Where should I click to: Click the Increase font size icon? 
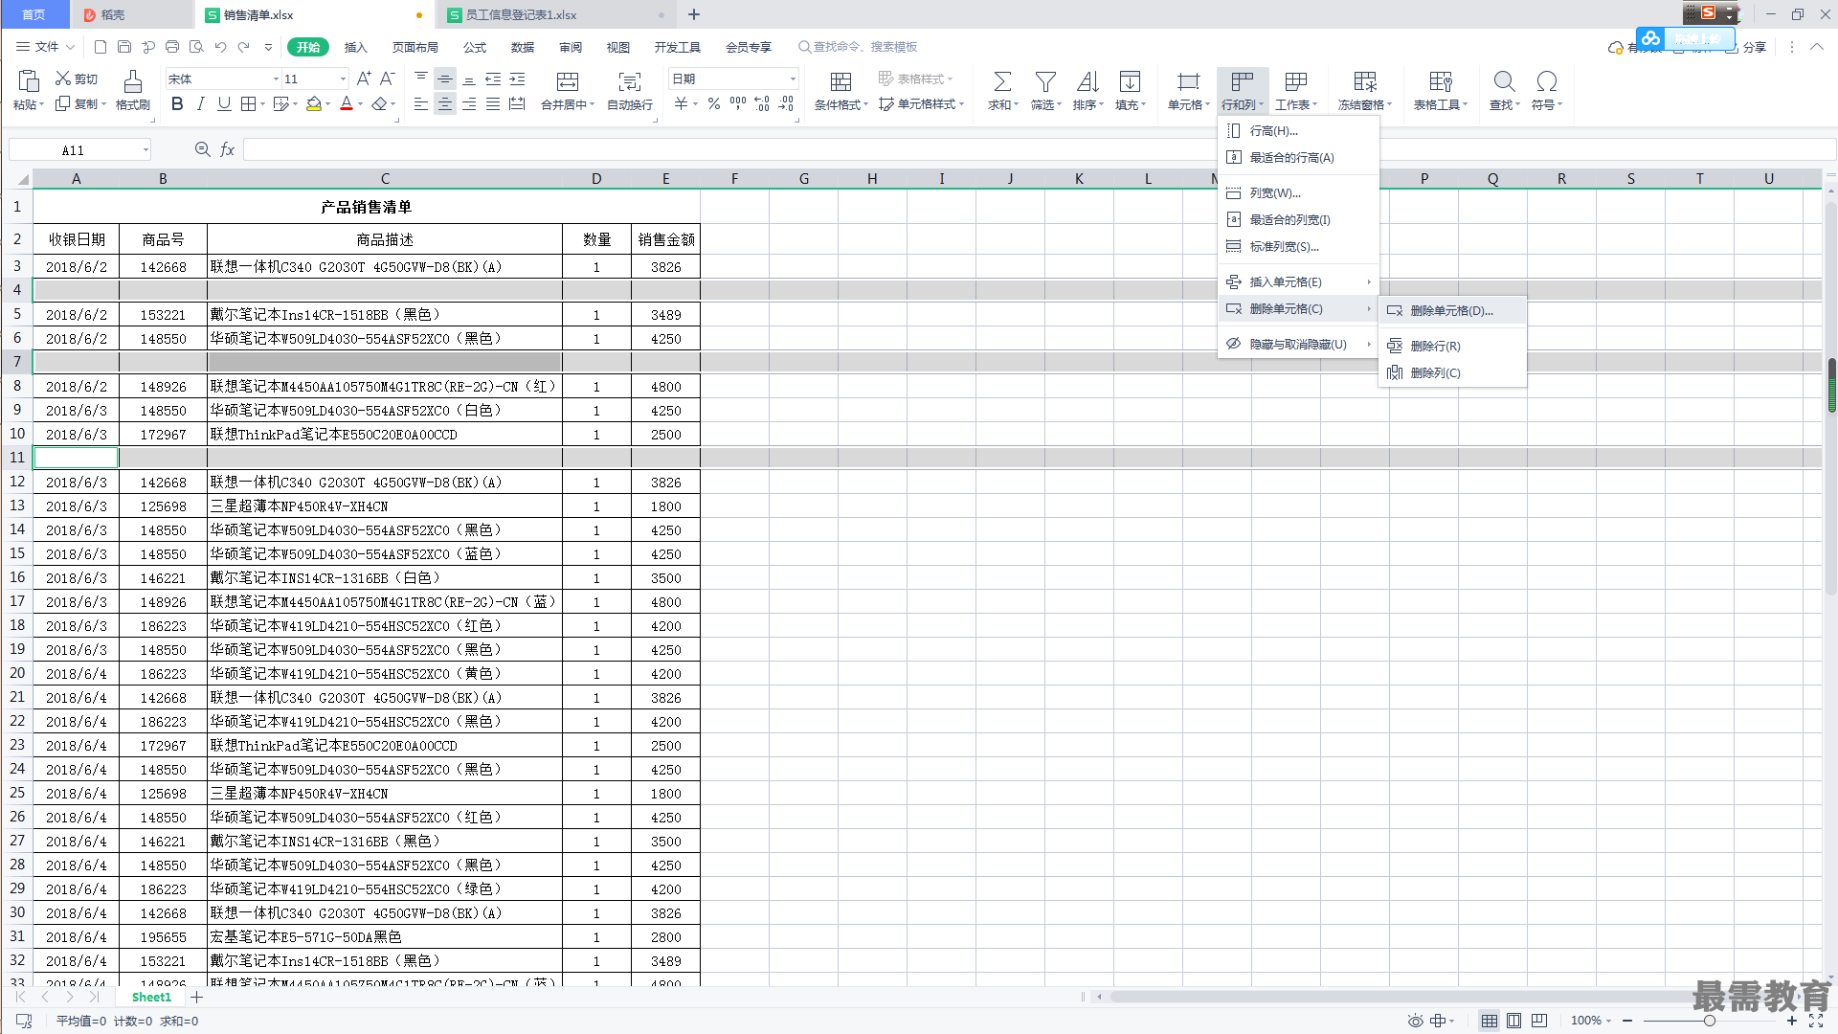[364, 79]
